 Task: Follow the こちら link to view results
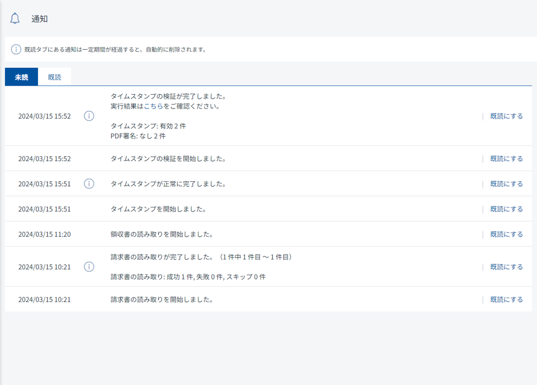click(154, 106)
